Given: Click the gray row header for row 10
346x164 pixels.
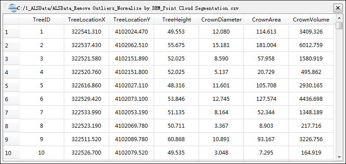Looking at the screenshot, I should coord(11,153).
